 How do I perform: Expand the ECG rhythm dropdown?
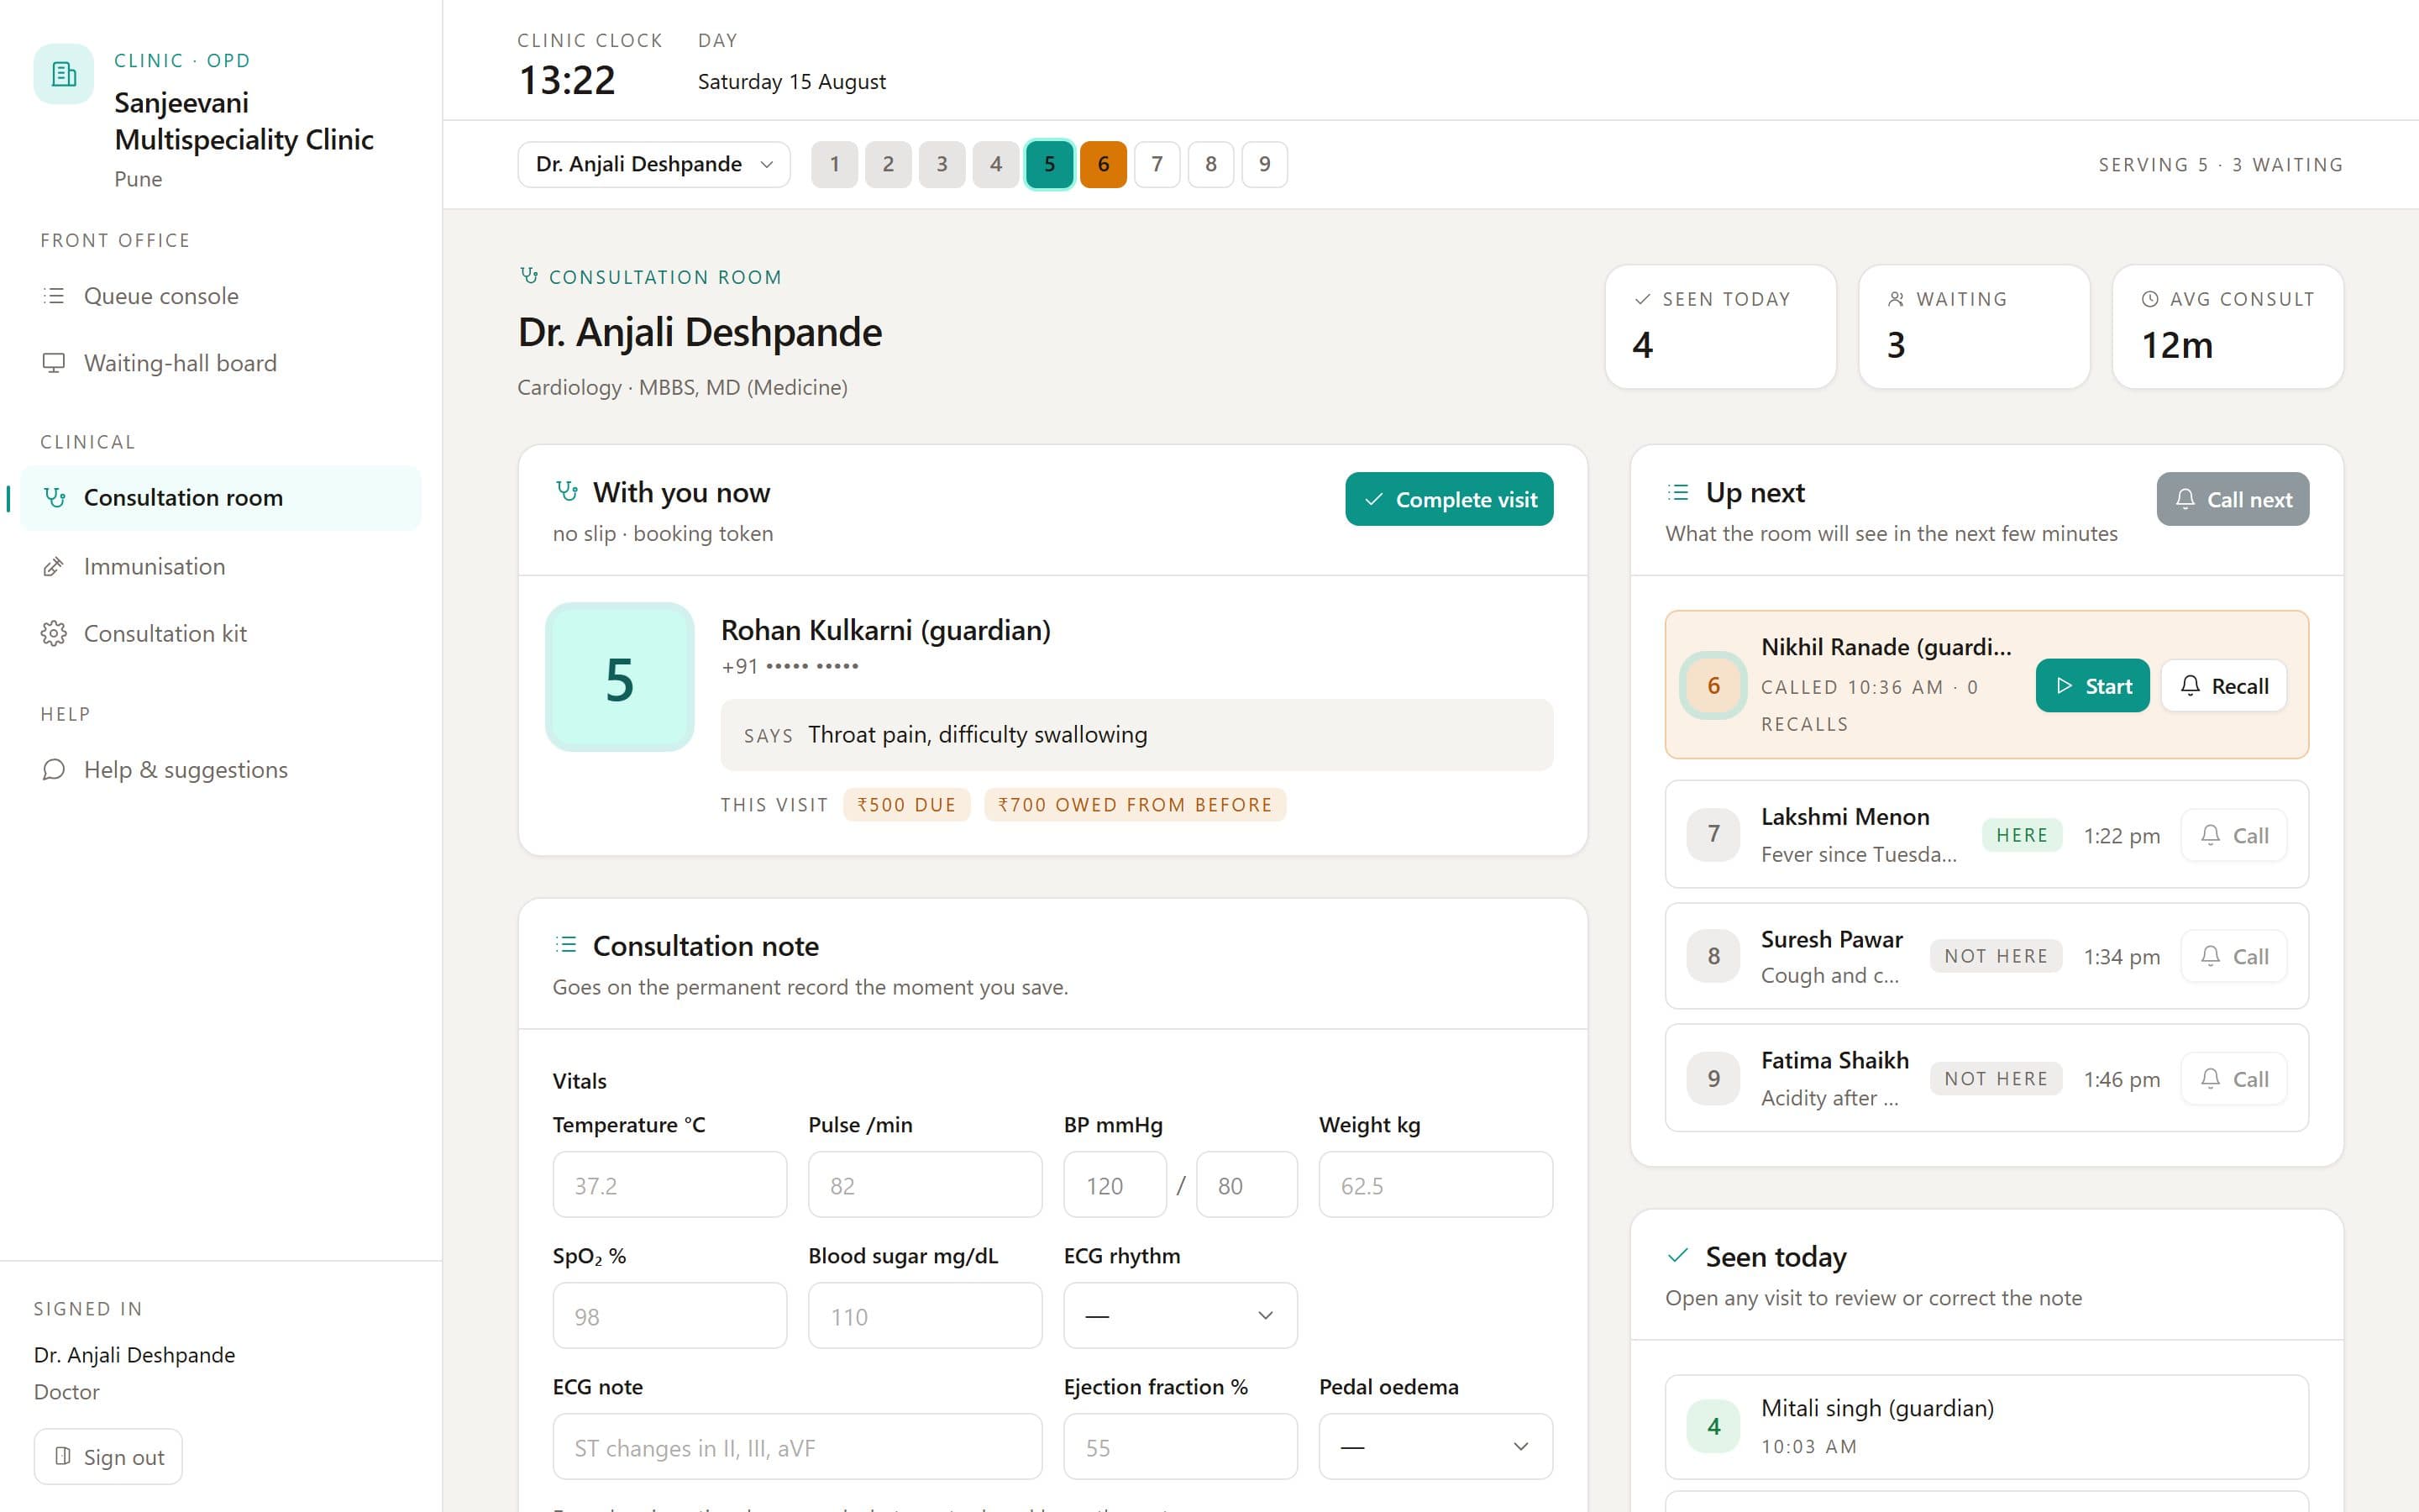coord(1180,1316)
